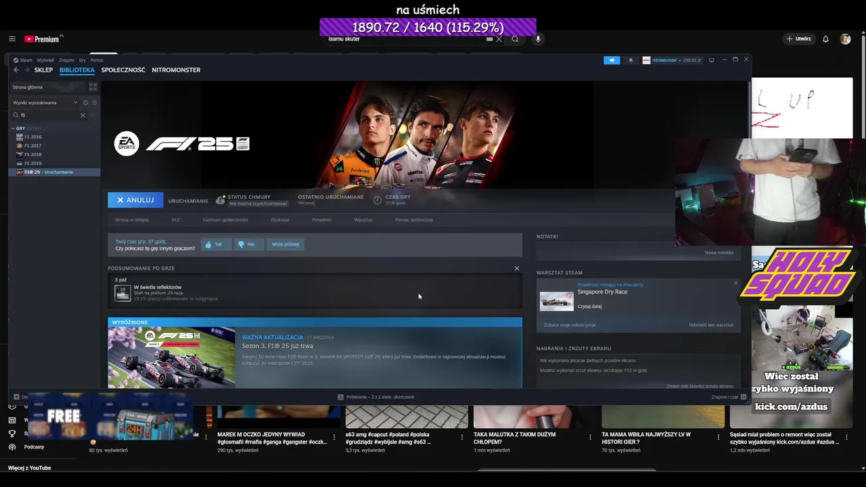Open Zobacz moje subskrypcje link
Screen dimensions: 866x487
(570, 325)
